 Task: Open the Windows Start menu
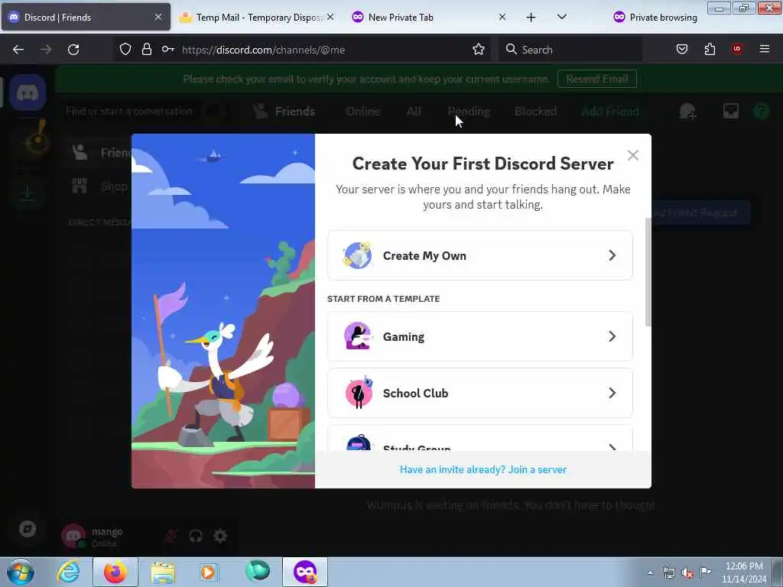(x=21, y=572)
